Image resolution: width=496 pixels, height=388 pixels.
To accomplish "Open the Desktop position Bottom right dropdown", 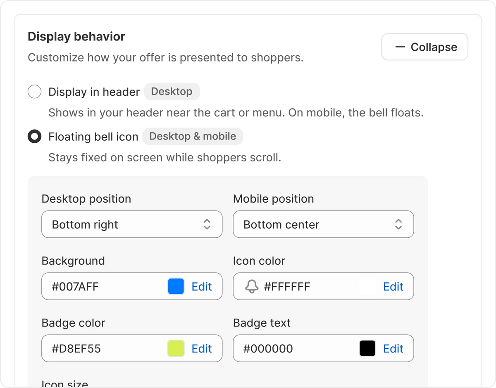I will pyautogui.click(x=132, y=224).
